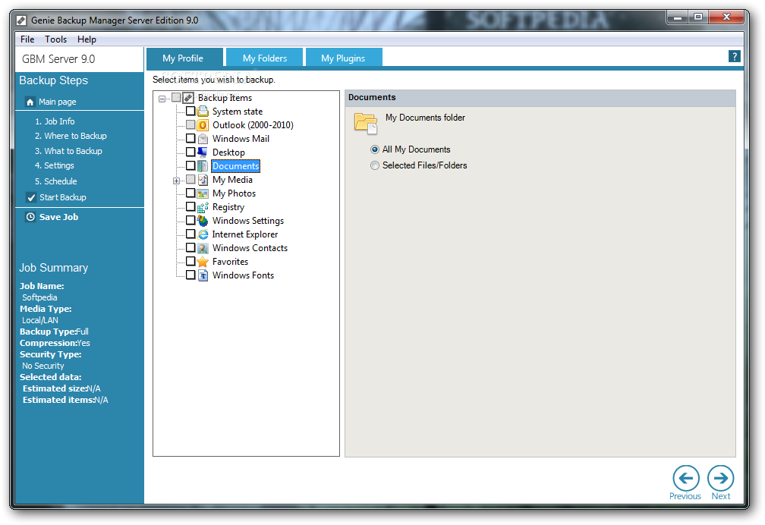Open the Help menu
Screen dimensions: 765x525
(87, 39)
